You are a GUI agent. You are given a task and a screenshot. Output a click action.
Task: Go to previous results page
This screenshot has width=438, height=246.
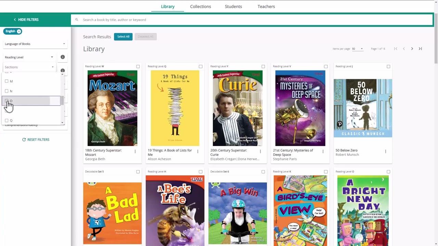click(404, 49)
